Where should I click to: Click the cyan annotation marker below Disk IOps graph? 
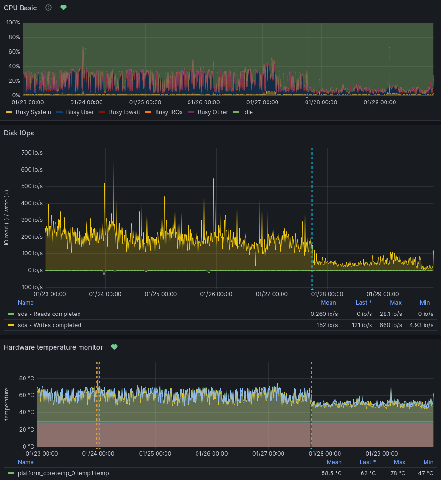(312, 289)
